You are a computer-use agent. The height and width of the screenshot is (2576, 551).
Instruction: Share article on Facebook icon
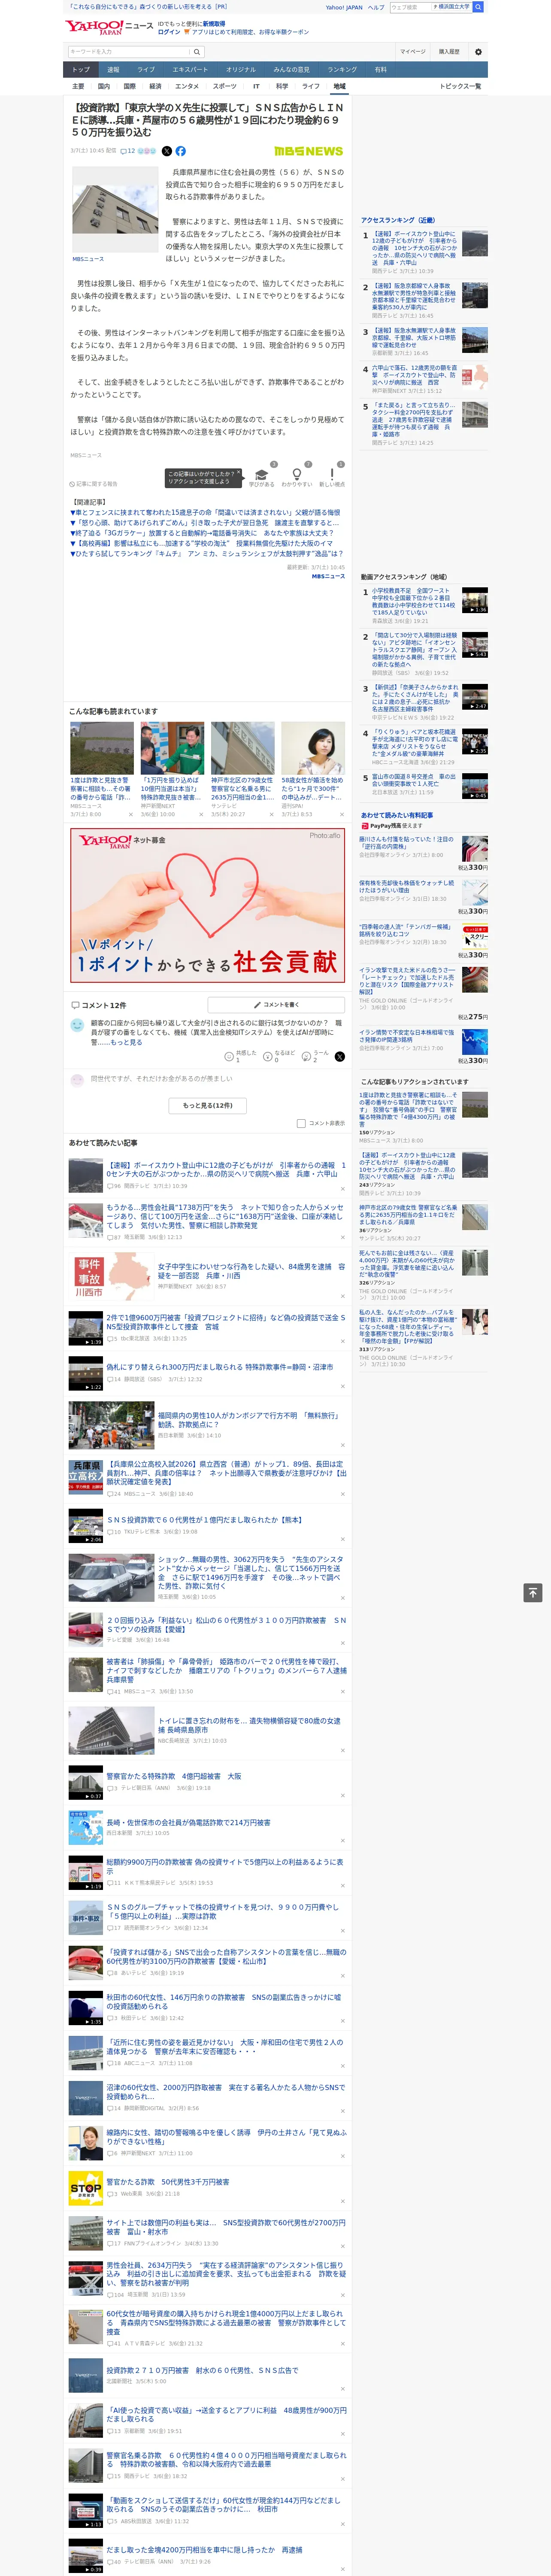[181, 151]
